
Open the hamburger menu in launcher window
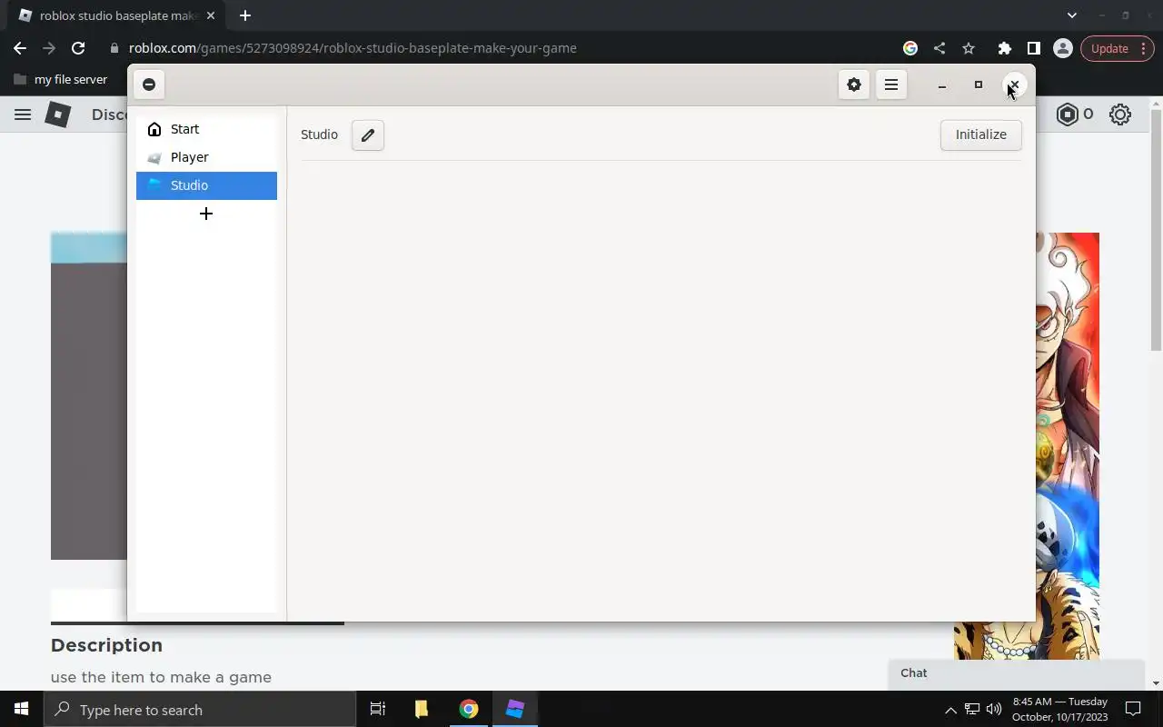tap(891, 85)
